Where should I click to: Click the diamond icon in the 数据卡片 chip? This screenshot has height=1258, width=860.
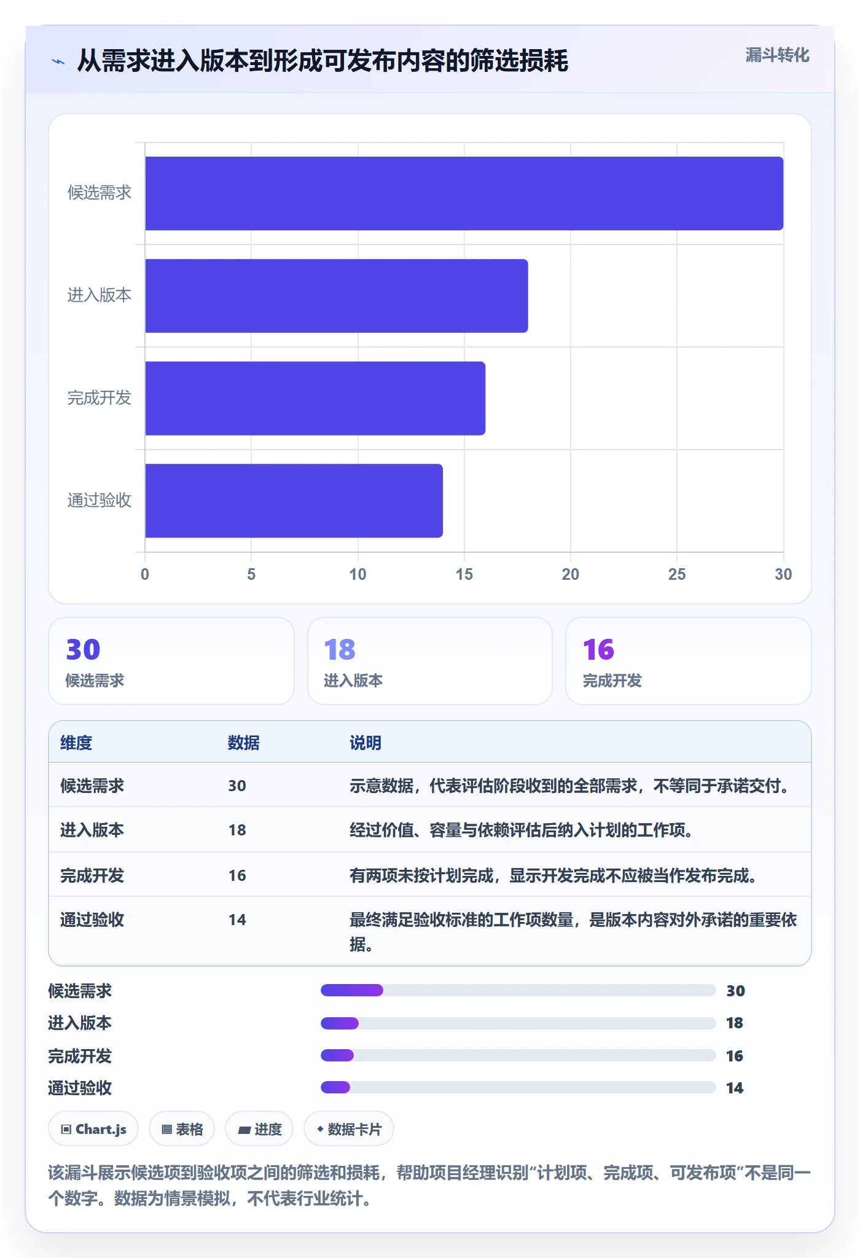(320, 1129)
